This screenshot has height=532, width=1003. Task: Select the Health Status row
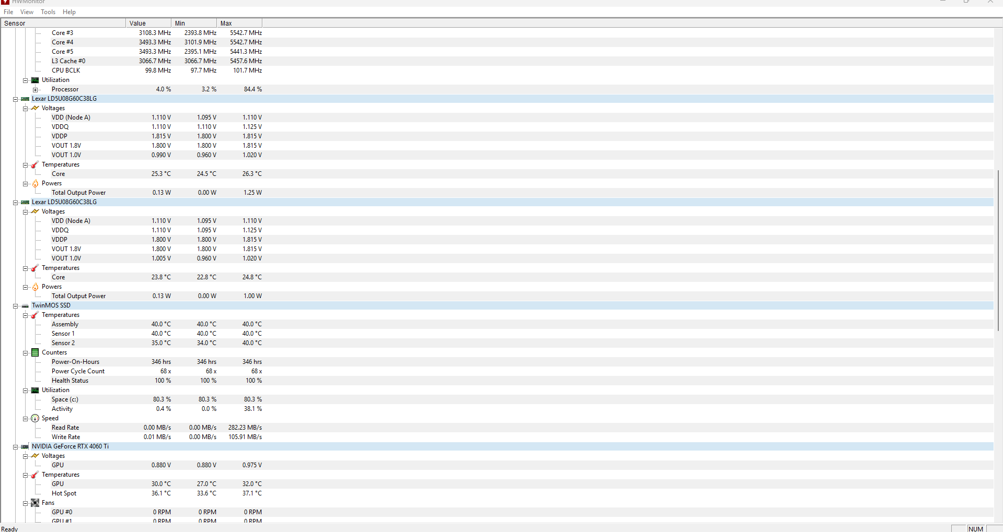[x=497, y=381]
